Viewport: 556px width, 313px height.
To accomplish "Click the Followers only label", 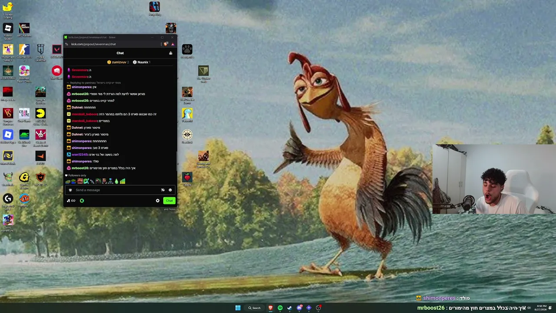I will (77, 176).
